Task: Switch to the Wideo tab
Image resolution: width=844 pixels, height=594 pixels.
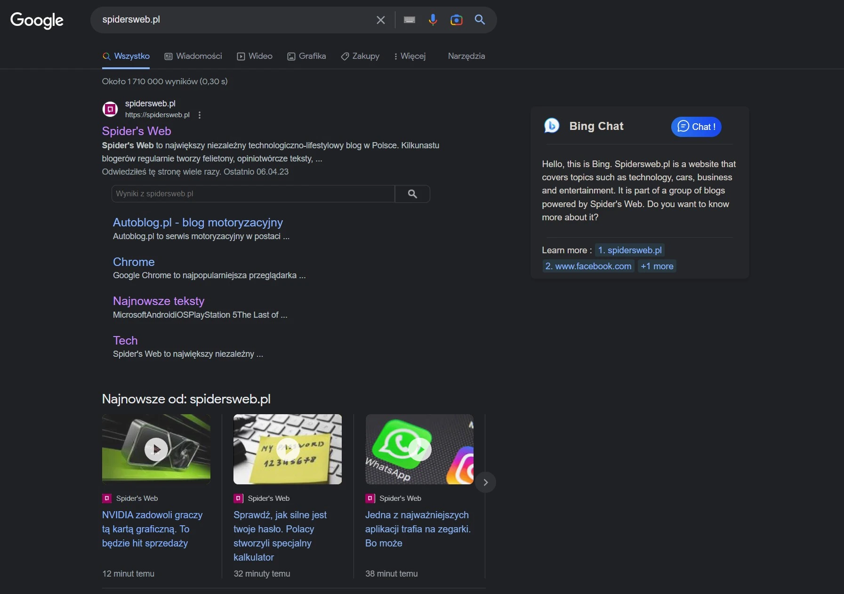Action: [255, 56]
